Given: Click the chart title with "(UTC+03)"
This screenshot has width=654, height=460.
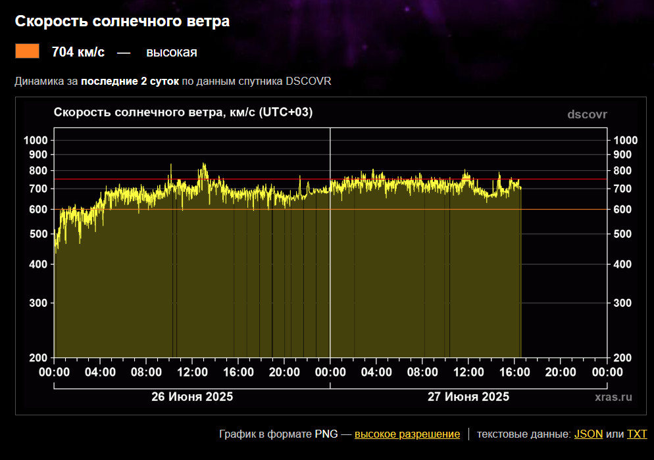Looking at the screenshot, I should [x=183, y=112].
